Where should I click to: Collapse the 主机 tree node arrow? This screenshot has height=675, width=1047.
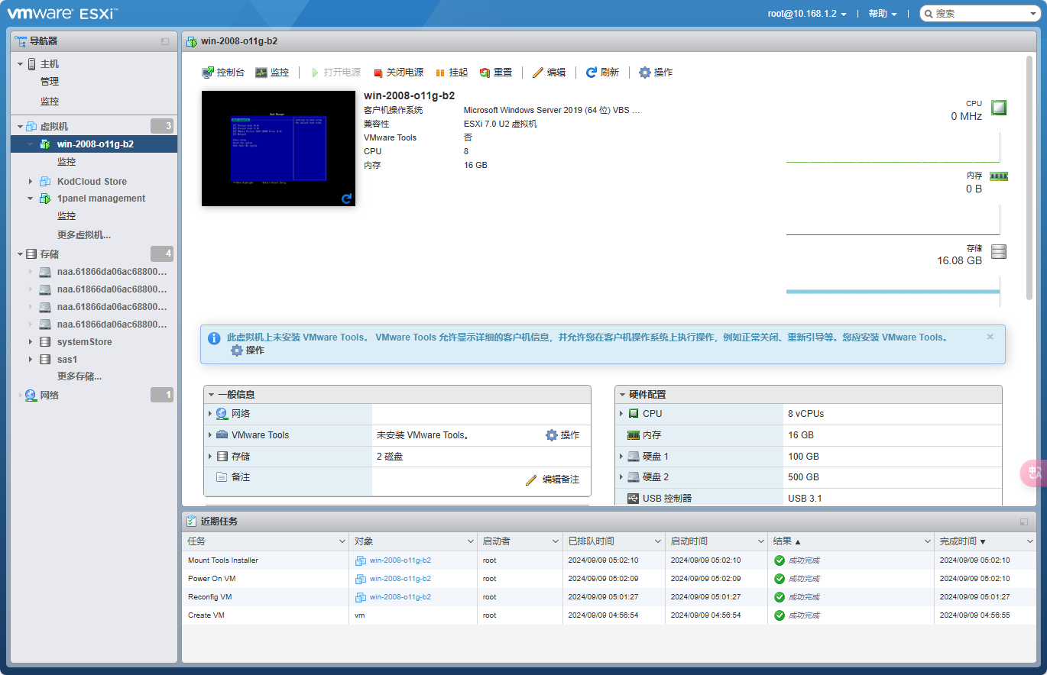click(21, 64)
